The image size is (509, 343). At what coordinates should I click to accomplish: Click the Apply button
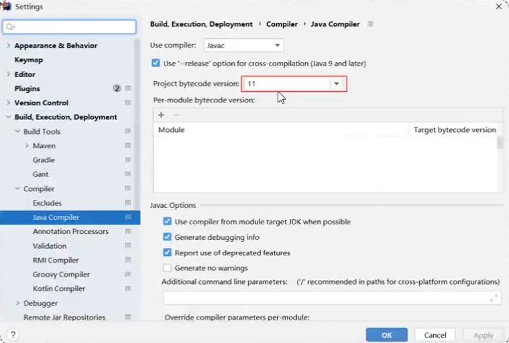click(x=484, y=335)
